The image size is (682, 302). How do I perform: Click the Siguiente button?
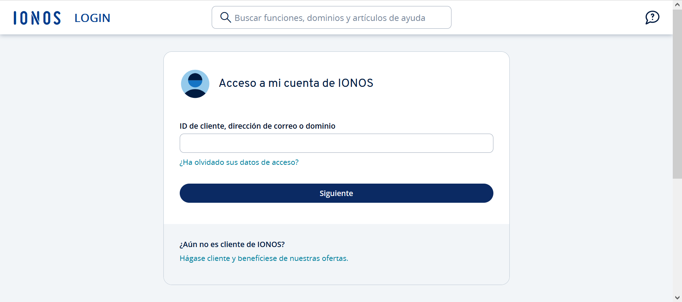click(x=336, y=193)
